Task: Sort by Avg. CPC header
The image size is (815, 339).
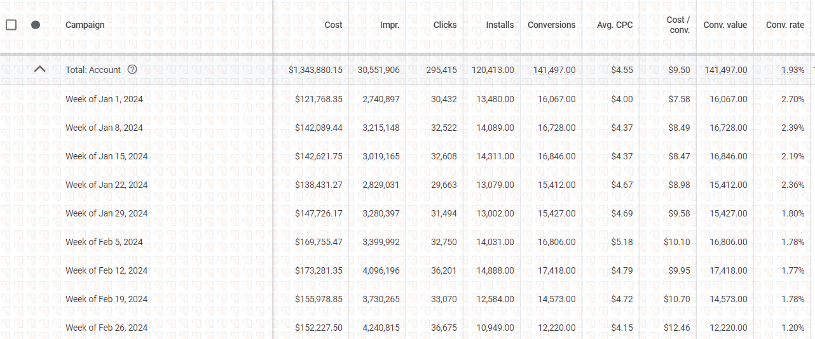Action: [x=615, y=25]
